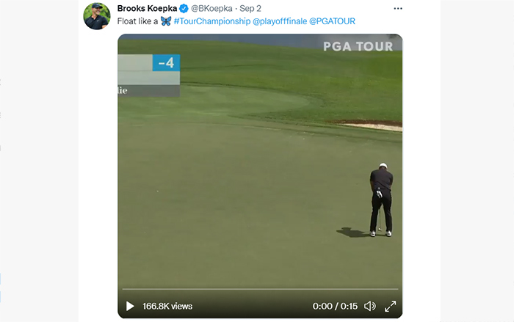Open the @BKoepka handle link

click(211, 9)
